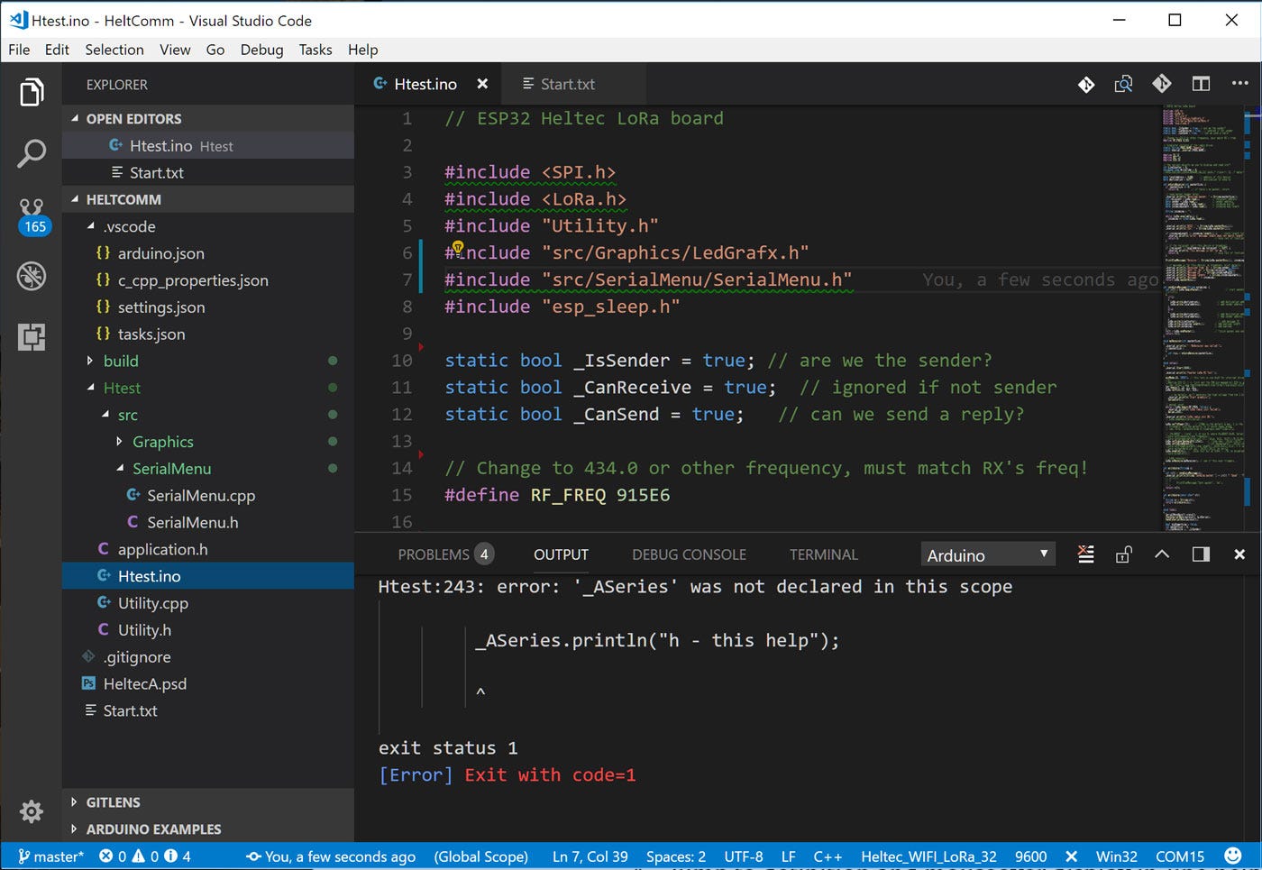Viewport: 1262px width, 870px height.
Task: Open the Extensions view in the Activity Bar
Action: tap(32, 337)
